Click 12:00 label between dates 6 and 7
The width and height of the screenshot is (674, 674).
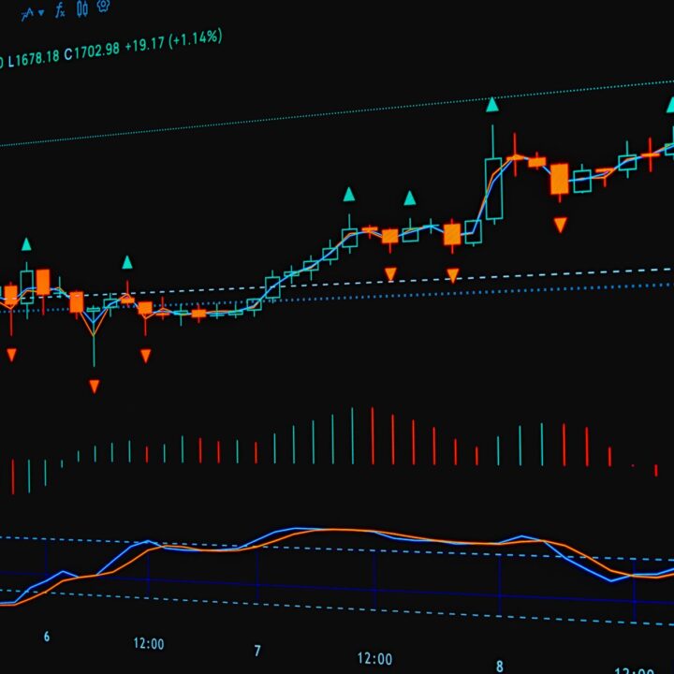[149, 643]
